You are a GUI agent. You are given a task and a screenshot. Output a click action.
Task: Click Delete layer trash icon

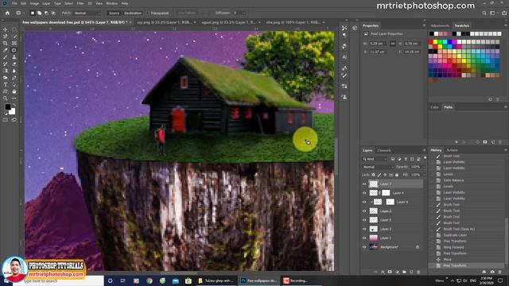418,272
